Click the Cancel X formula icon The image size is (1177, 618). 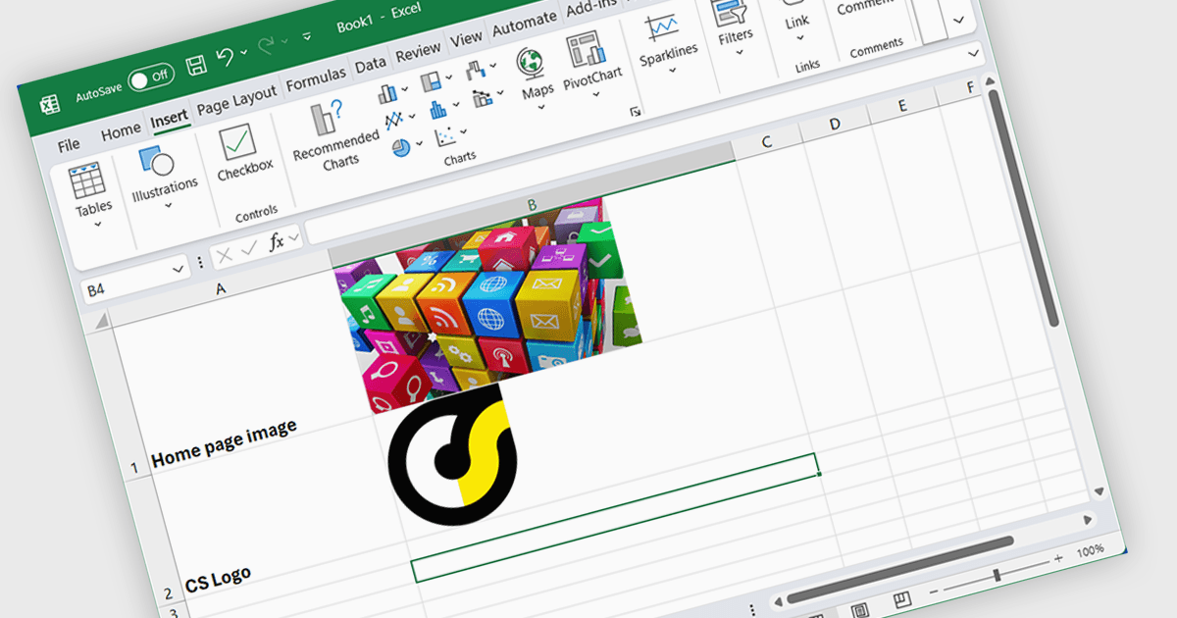coord(225,255)
